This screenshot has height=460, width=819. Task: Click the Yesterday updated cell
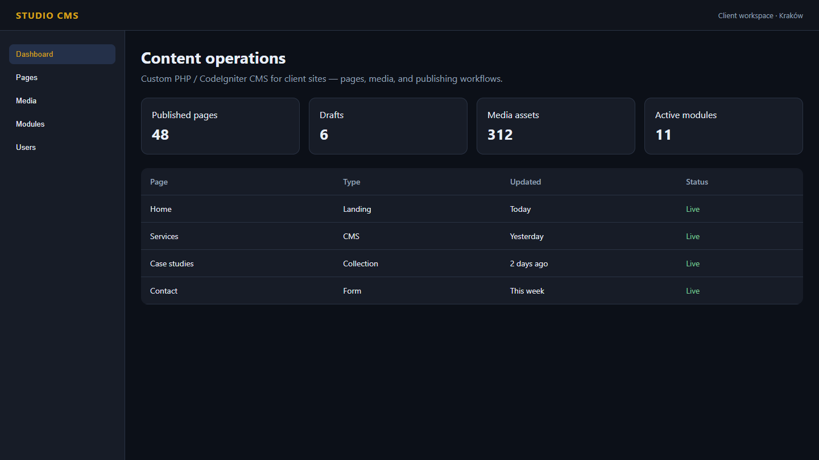click(x=527, y=237)
